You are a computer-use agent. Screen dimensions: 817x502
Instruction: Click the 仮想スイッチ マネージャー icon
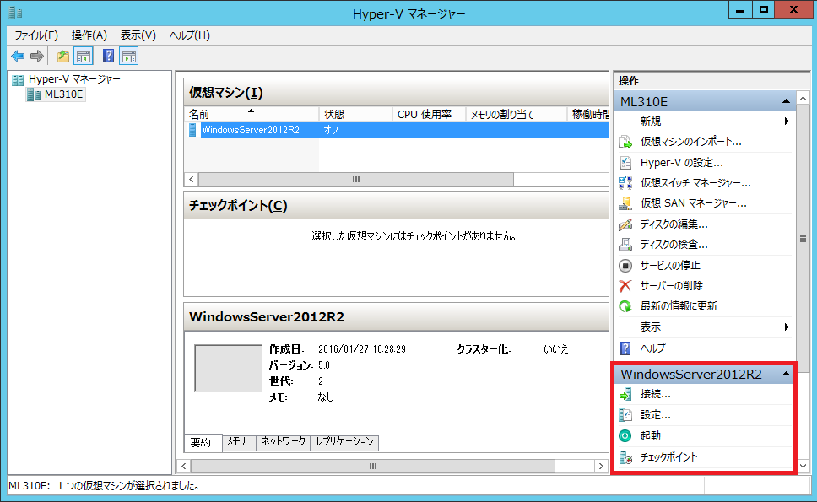[625, 183]
